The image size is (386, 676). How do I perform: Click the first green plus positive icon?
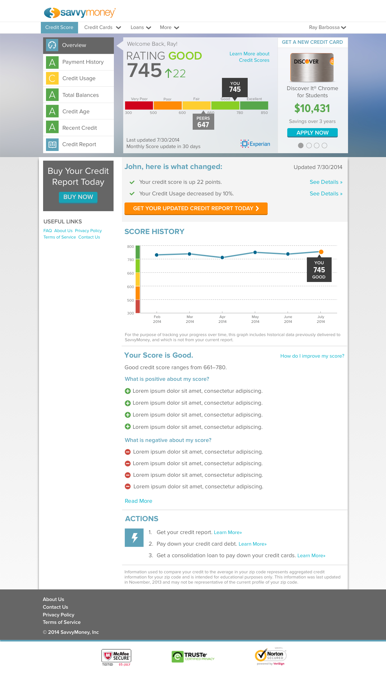pos(128,391)
